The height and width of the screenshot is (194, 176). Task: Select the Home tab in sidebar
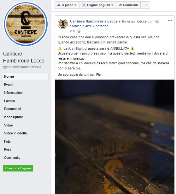pos(25,76)
